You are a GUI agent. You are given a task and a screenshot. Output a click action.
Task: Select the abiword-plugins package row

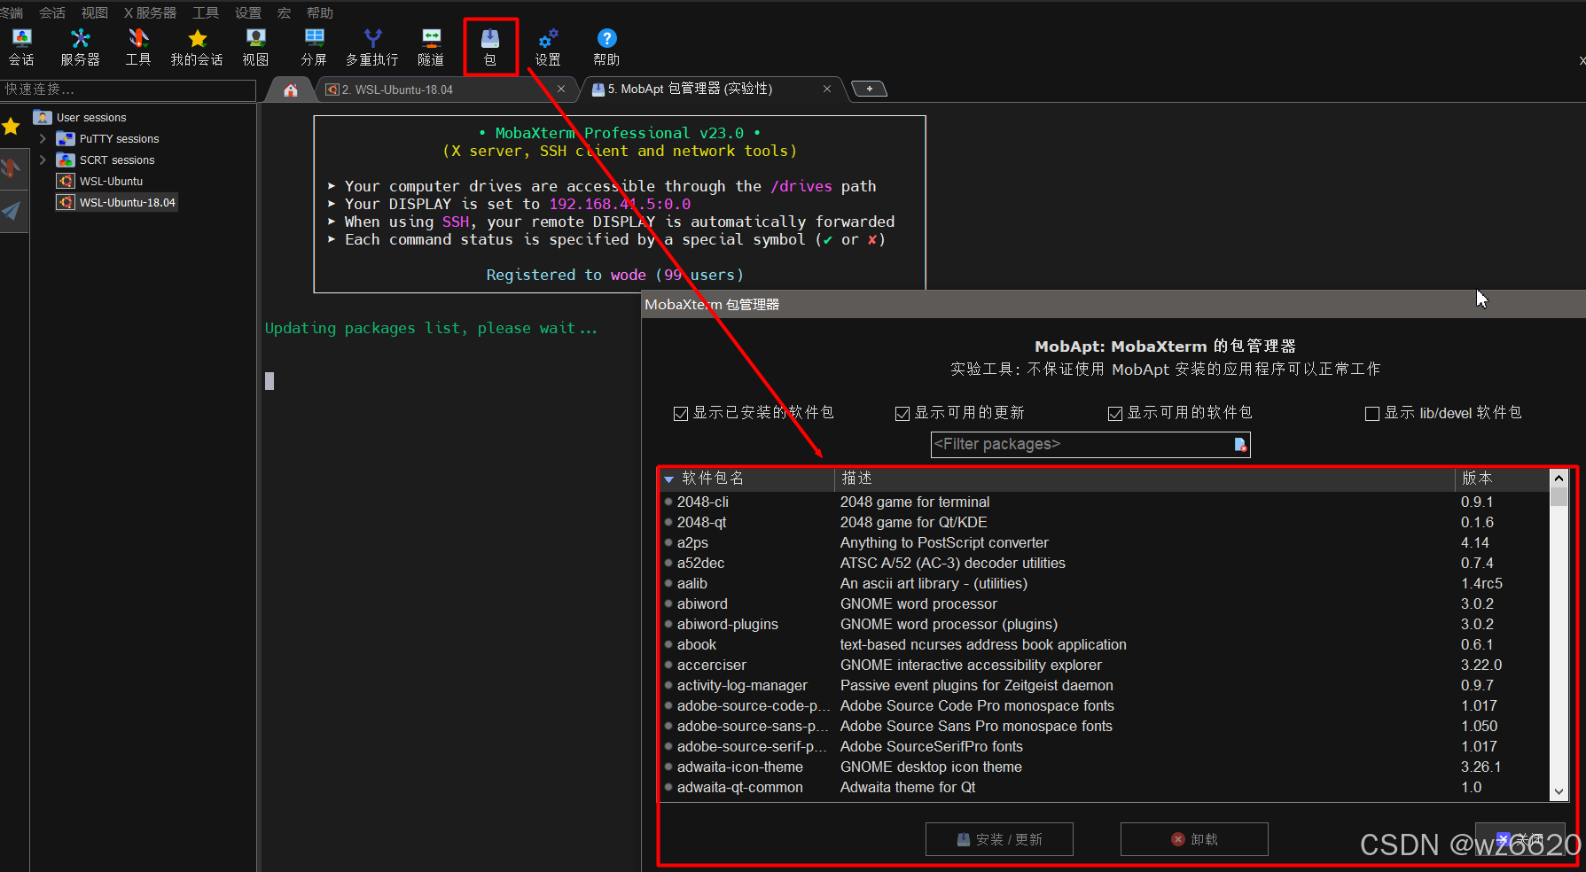[1104, 624]
